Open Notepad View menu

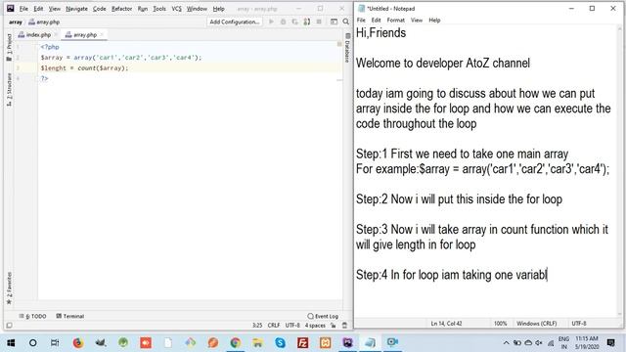[417, 20]
